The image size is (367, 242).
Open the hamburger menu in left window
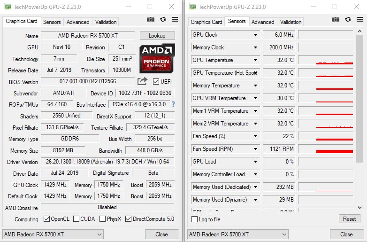tap(175, 19)
